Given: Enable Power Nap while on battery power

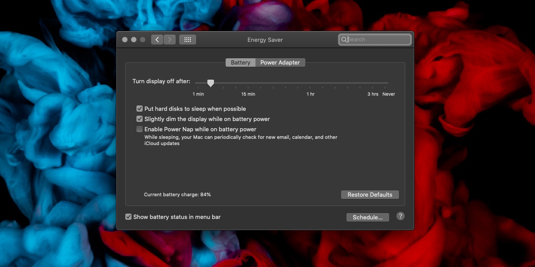Looking at the screenshot, I should [x=140, y=129].
